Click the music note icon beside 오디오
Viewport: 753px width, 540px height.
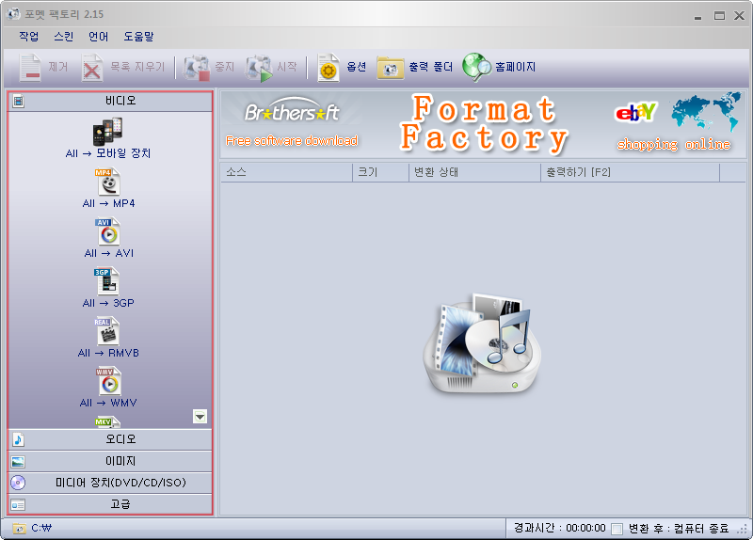[18, 439]
